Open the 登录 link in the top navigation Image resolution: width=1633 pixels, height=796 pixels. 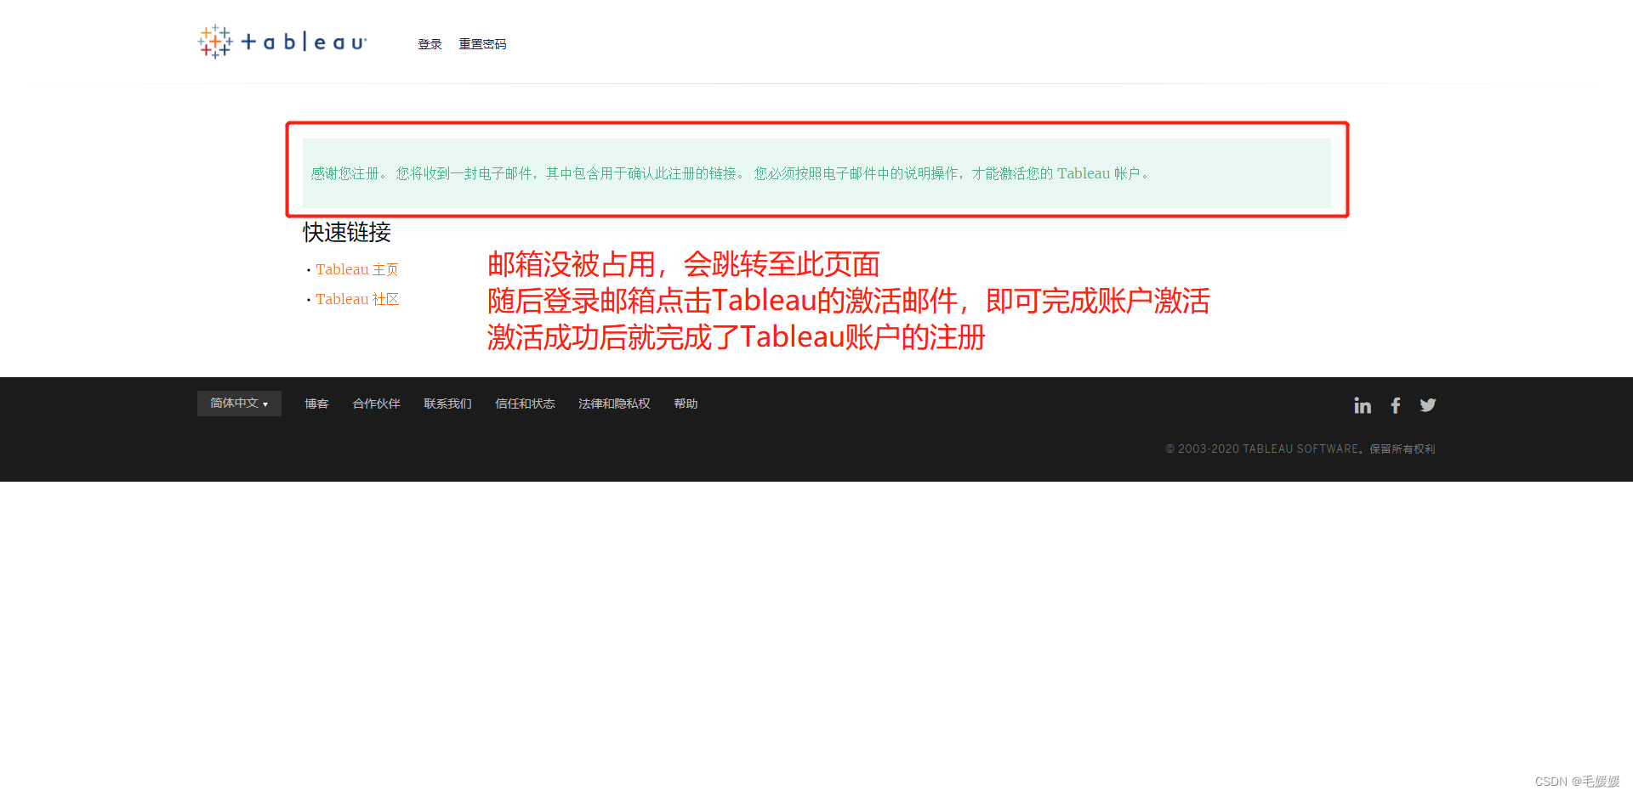(x=430, y=44)
